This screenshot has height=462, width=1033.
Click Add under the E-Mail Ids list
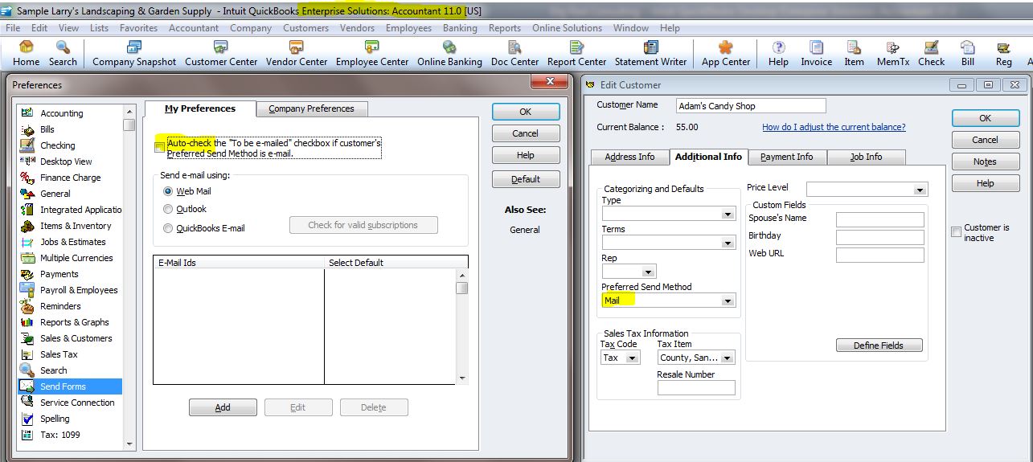[223, 407]
